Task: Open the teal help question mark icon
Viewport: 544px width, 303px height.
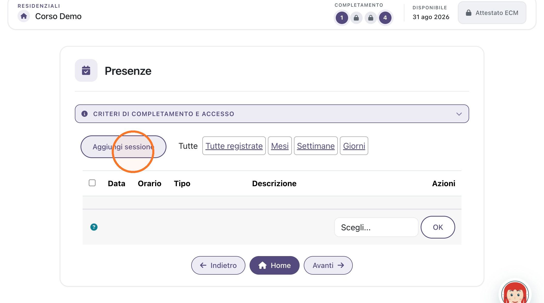Action: click(x=94, y=227)
